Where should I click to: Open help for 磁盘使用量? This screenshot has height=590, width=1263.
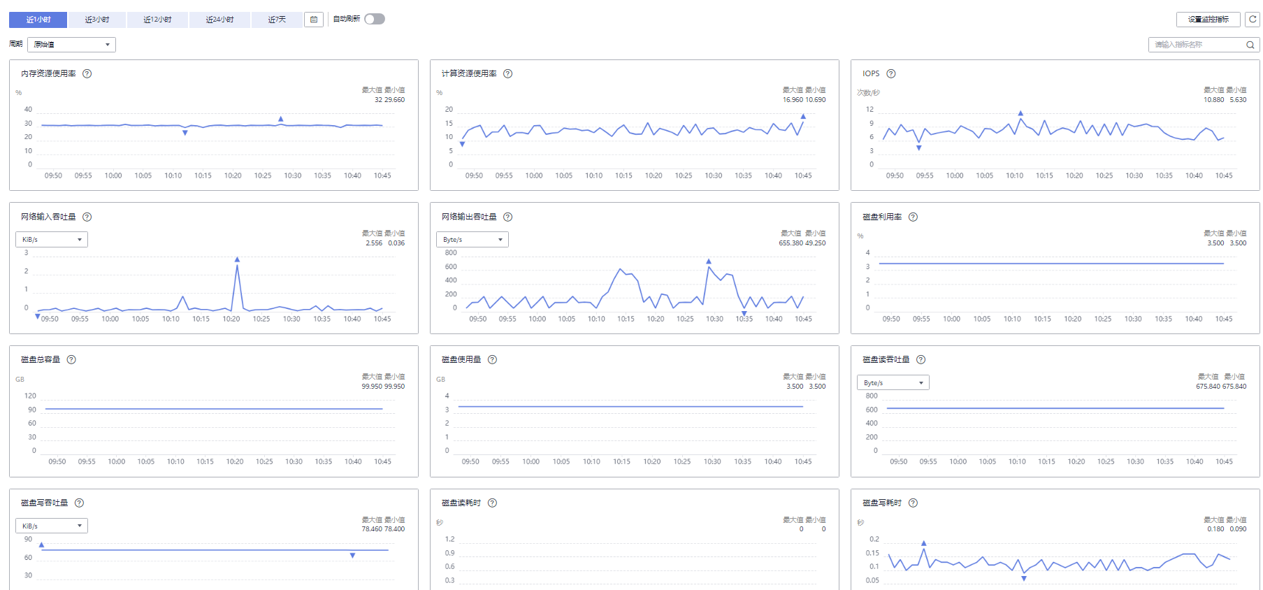pyautogui.click(x=492, y=359)
